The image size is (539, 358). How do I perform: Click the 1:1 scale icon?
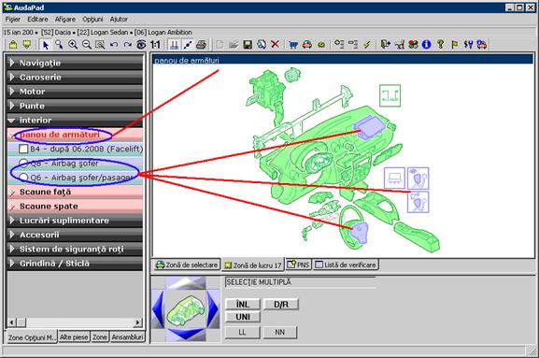pos(155,45)
